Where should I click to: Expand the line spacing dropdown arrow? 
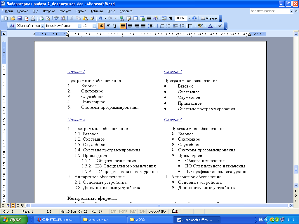pyautogui.click(x=155, y=26)
